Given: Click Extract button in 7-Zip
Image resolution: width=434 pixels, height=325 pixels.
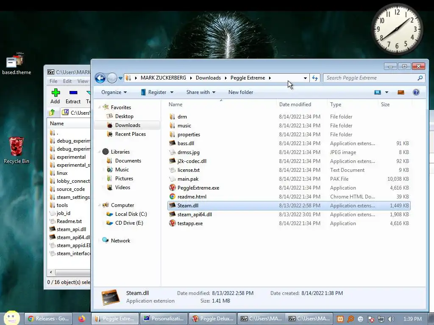Looking at the screenshot, I should click(x=73, y=96).
